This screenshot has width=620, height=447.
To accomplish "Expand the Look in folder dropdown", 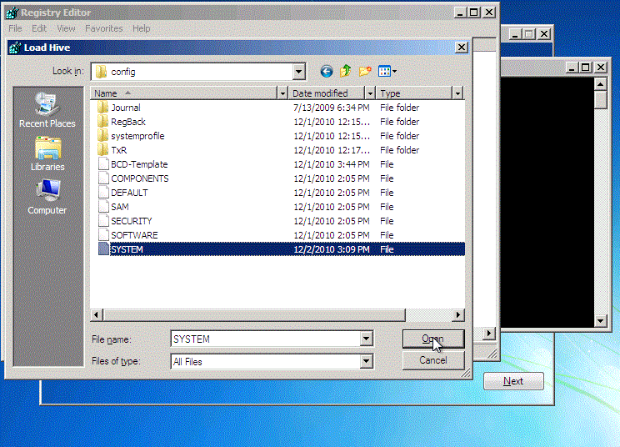I will pos(299,72).
